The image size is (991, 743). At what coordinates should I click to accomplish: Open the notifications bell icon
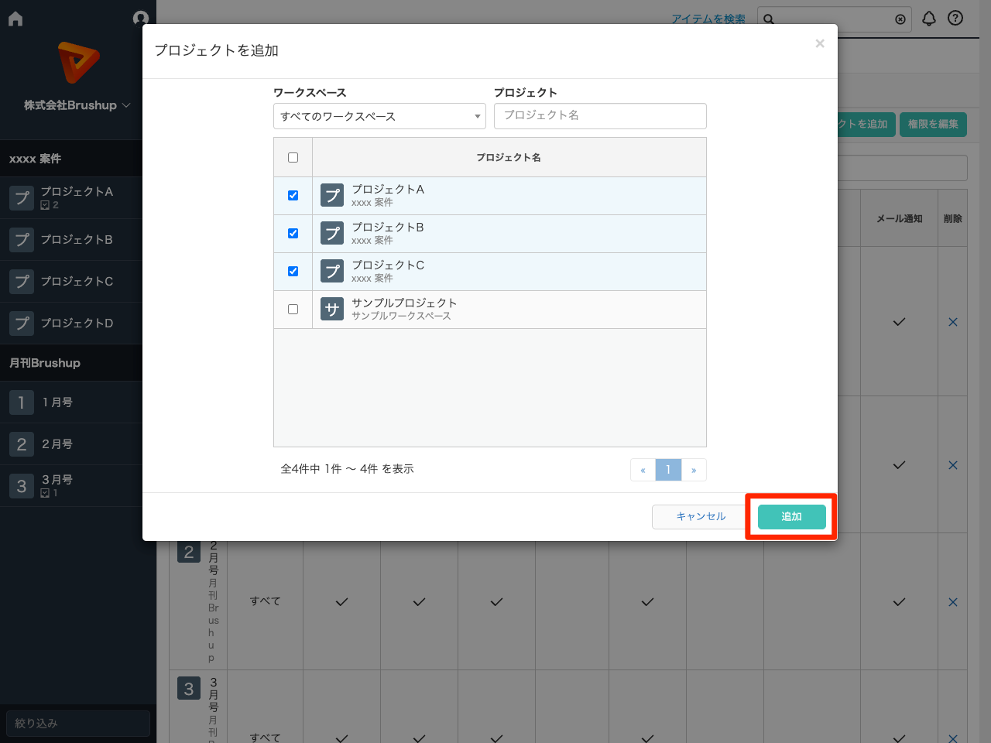tap(929, 19)
